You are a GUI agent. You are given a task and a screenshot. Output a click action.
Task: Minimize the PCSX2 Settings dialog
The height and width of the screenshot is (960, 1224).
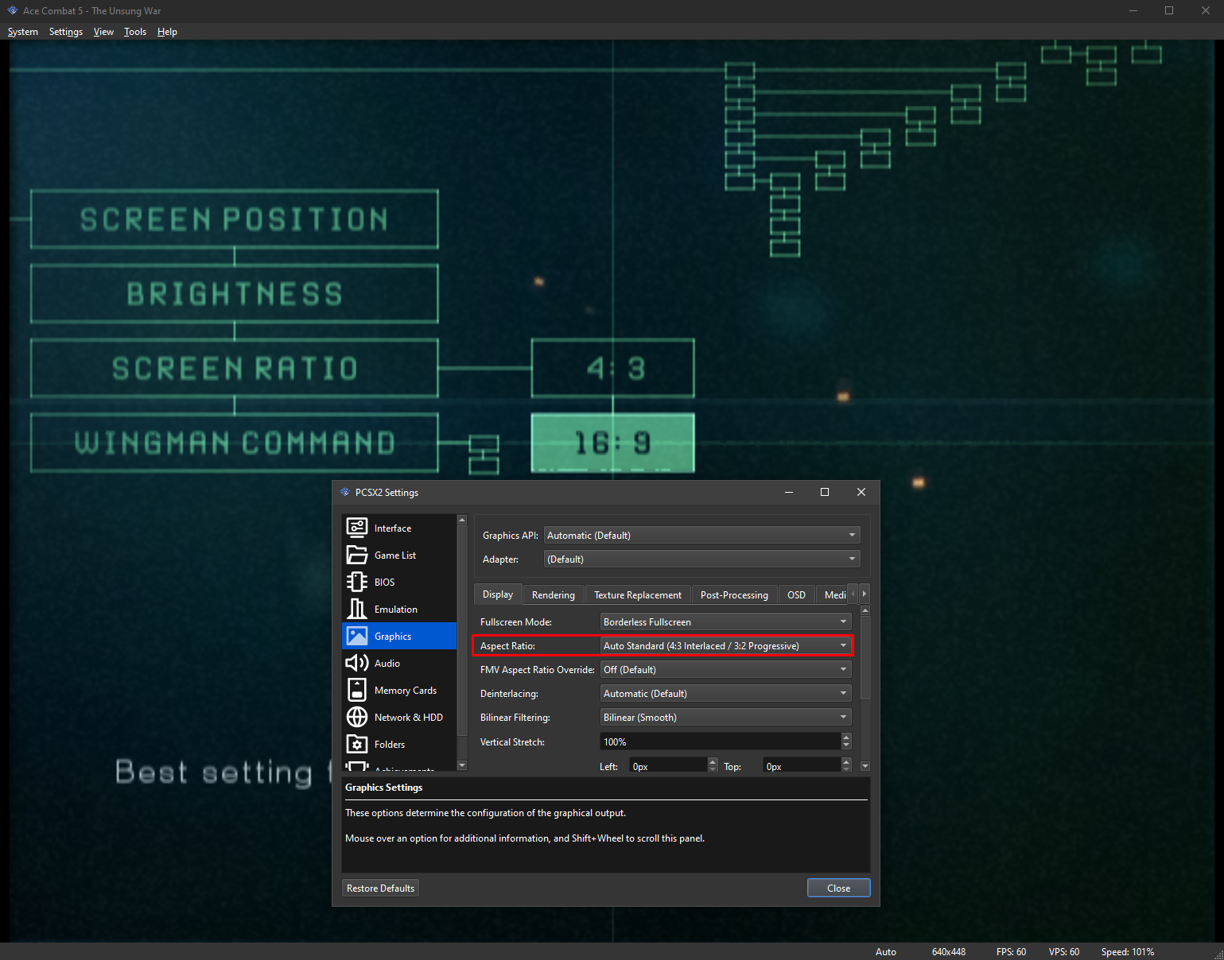pos(789,492)
